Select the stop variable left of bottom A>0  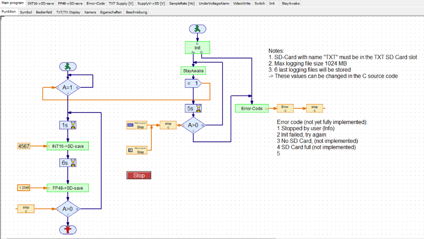pyautogui.click(x=26, y=209)
